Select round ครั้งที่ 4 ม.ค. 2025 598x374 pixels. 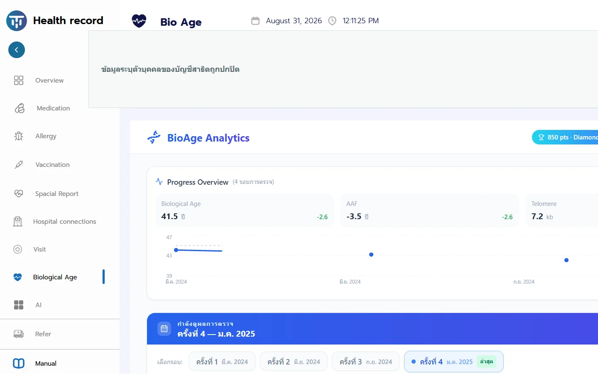click(454, 362)
